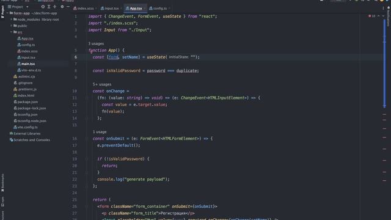Close the config.ts tab

pos(170,9)
